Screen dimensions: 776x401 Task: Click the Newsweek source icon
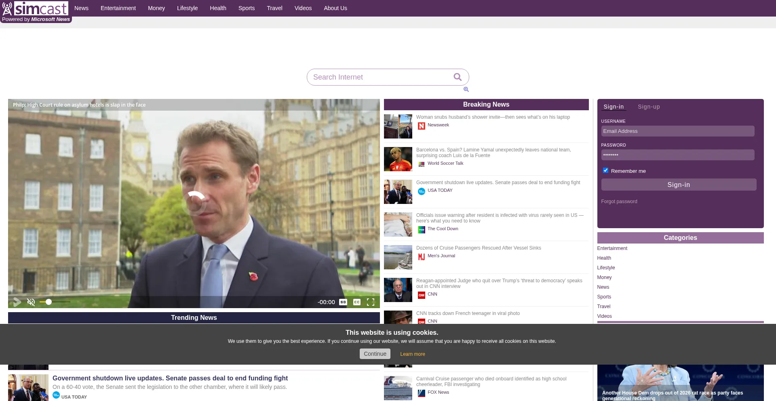[x=421, y=126]
